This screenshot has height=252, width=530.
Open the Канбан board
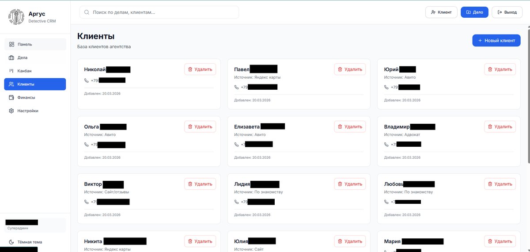click(x=24, y=71)
